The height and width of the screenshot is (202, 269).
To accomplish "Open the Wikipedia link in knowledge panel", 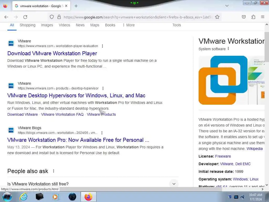I will click(255, 149).
